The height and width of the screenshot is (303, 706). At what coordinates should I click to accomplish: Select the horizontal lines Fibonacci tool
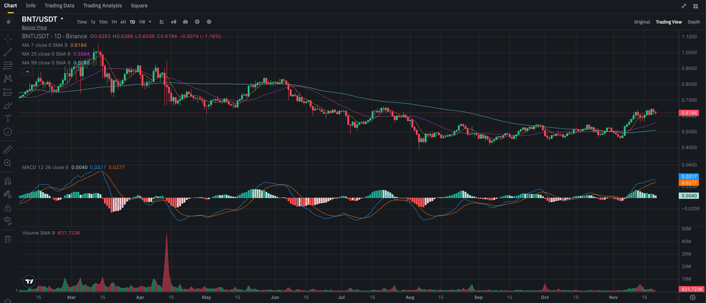[8, 66]
